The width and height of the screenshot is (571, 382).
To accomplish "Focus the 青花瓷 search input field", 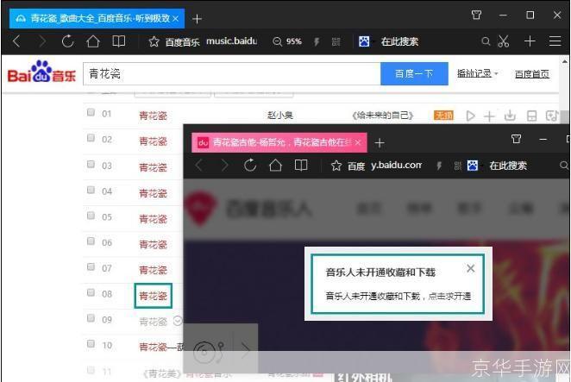I will pyautogui.click(x=232, y=74).
